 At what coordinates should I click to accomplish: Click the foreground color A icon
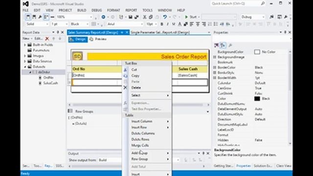[179, 24]
